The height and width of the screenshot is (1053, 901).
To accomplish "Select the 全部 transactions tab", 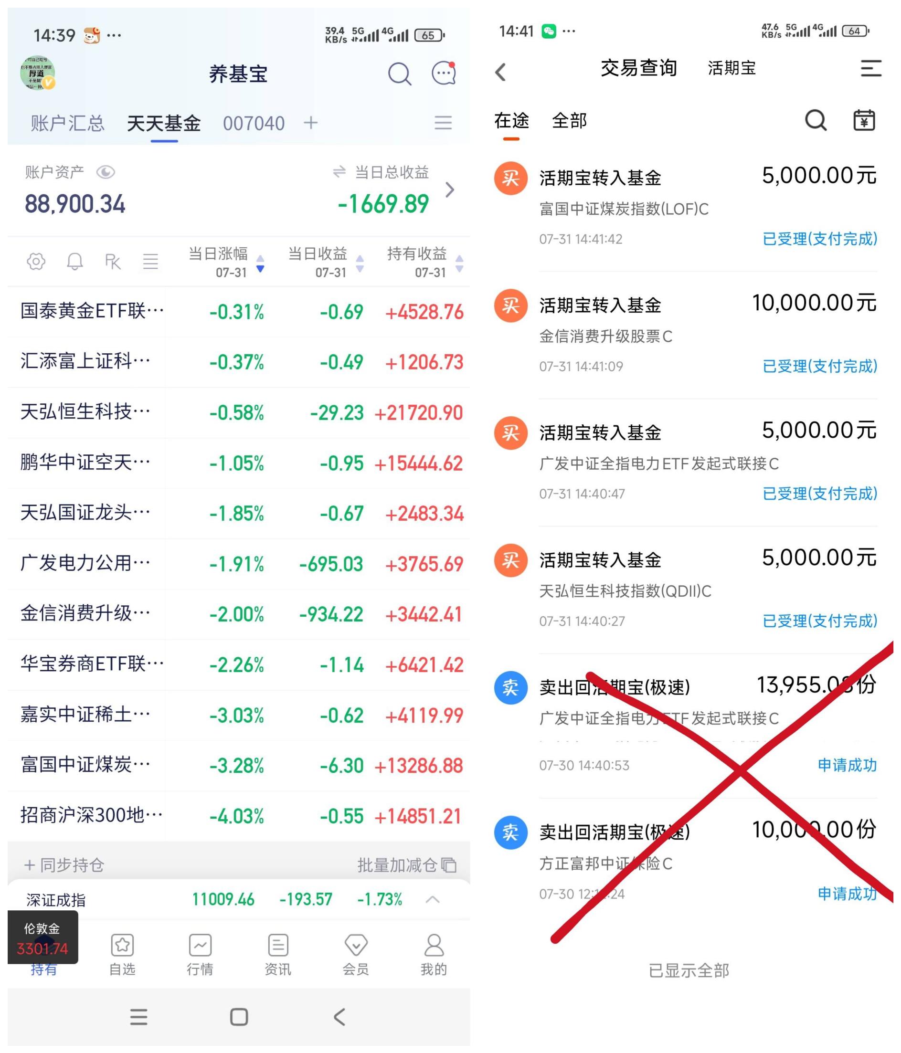I will point(569,120).
